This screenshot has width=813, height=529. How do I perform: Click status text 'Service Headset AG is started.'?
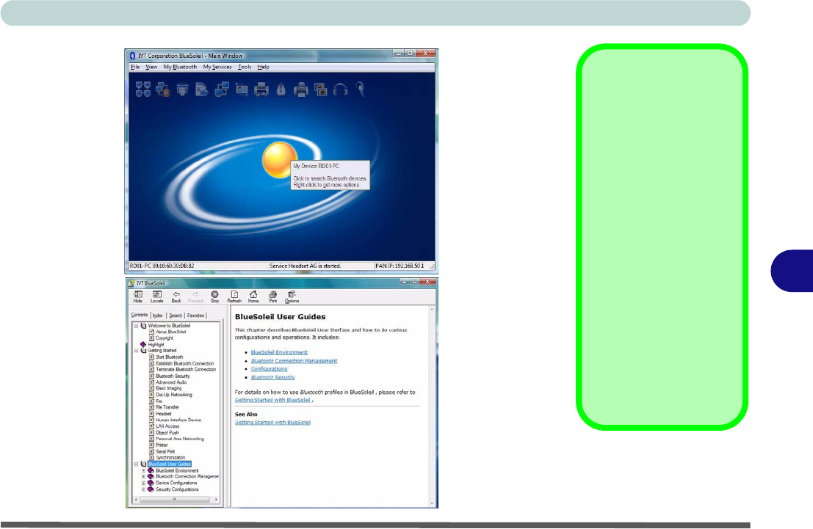[x=306, y=266]
